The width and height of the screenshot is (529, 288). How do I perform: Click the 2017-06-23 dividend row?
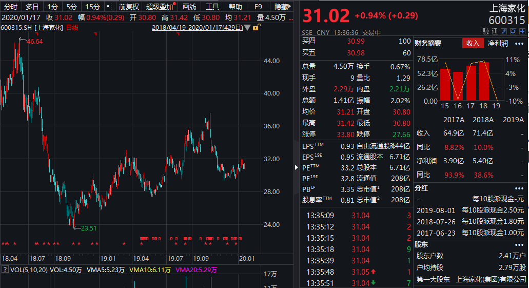[x=470, y=233]
